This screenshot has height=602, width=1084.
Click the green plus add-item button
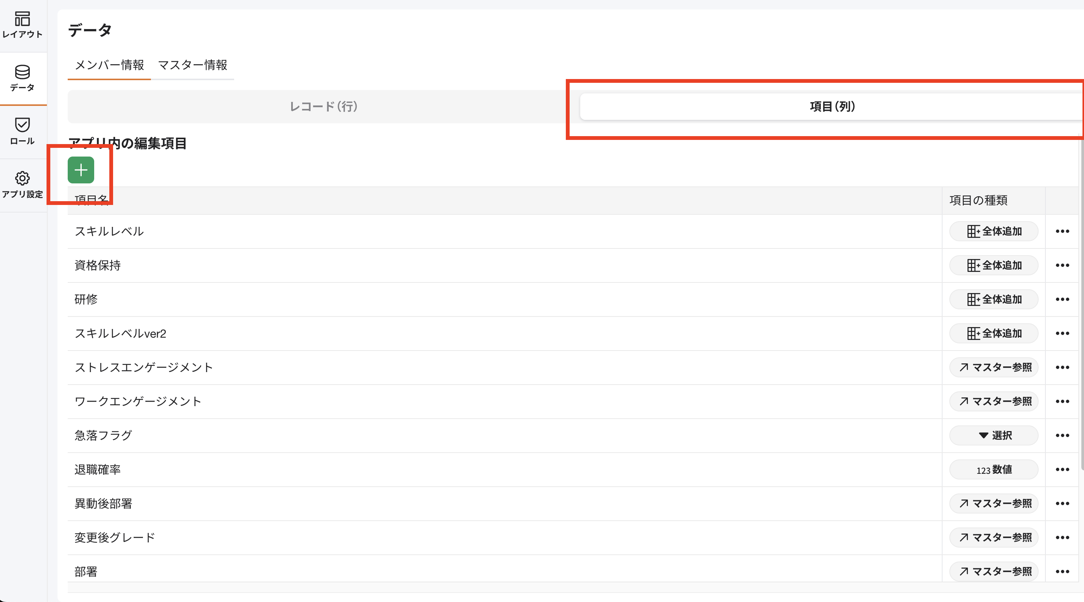point(81,170)
